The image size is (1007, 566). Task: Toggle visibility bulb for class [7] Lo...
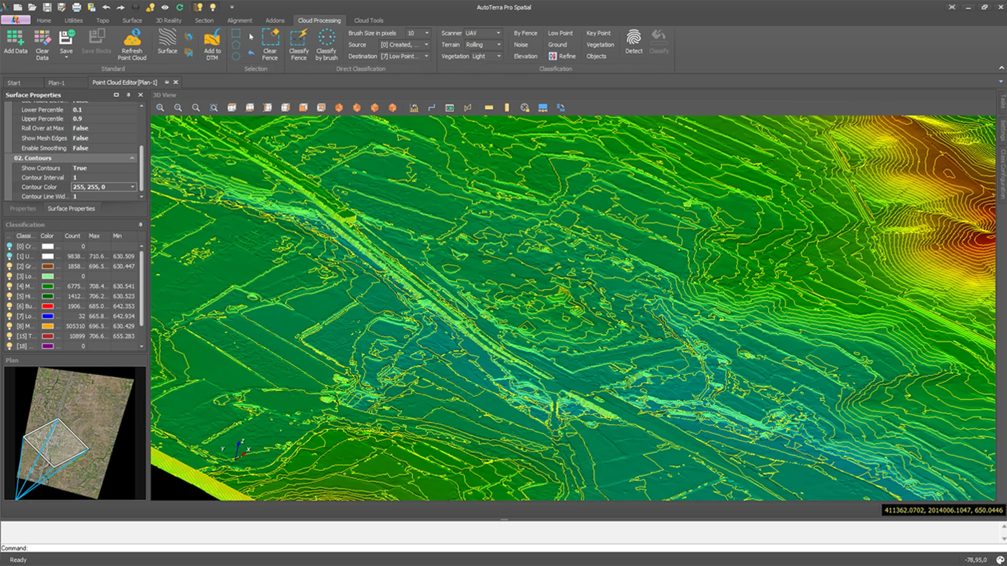(x=9, y=316)
